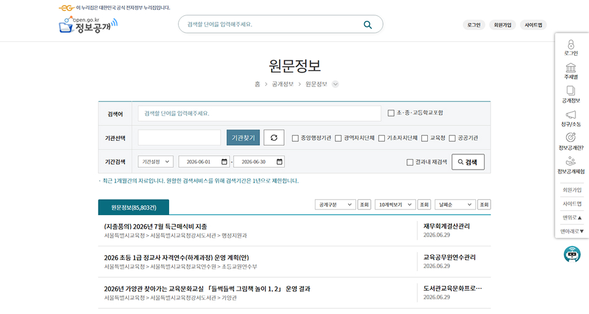Viewport: 589px width, 314px height.
Task: Check the 중앙행정기관 checkbox
Action: (295, 138)
